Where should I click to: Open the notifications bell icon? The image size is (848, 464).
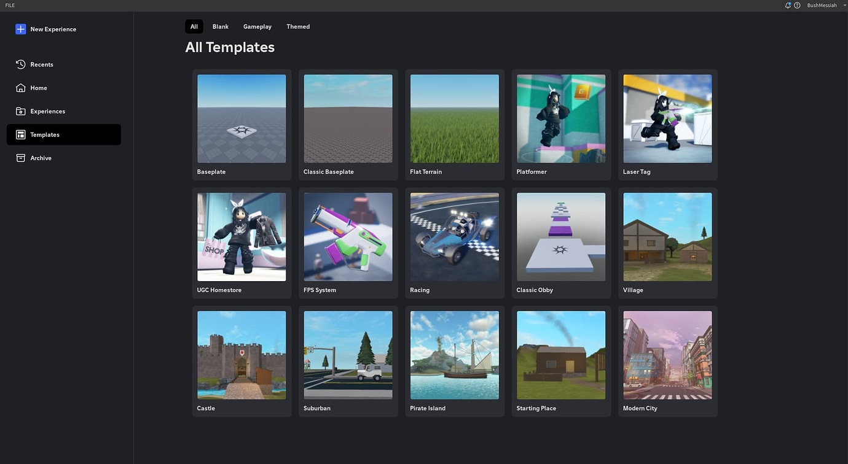pos(788,6)
